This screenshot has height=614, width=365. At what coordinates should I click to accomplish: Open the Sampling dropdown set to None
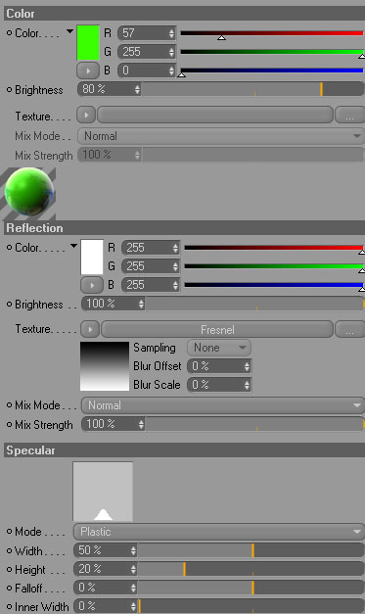coord(219,348)
